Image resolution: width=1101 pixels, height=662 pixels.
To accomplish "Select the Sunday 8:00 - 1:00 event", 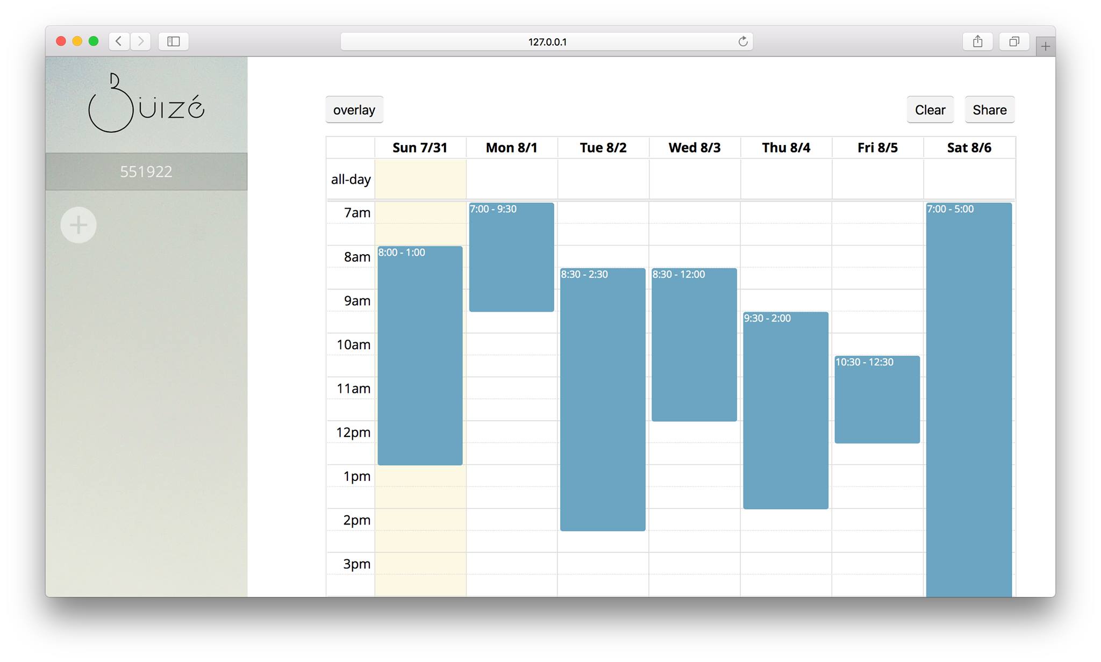I will pos(420,355).
